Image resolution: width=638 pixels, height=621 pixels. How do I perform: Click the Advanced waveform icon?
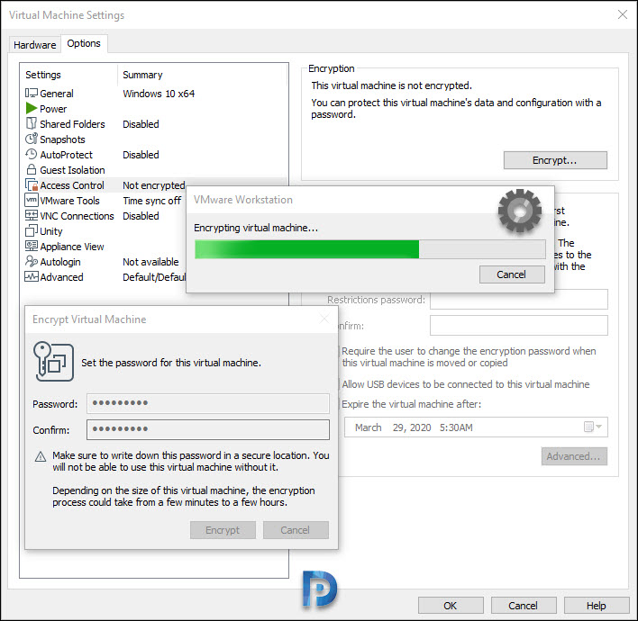(x=32, y=277)
